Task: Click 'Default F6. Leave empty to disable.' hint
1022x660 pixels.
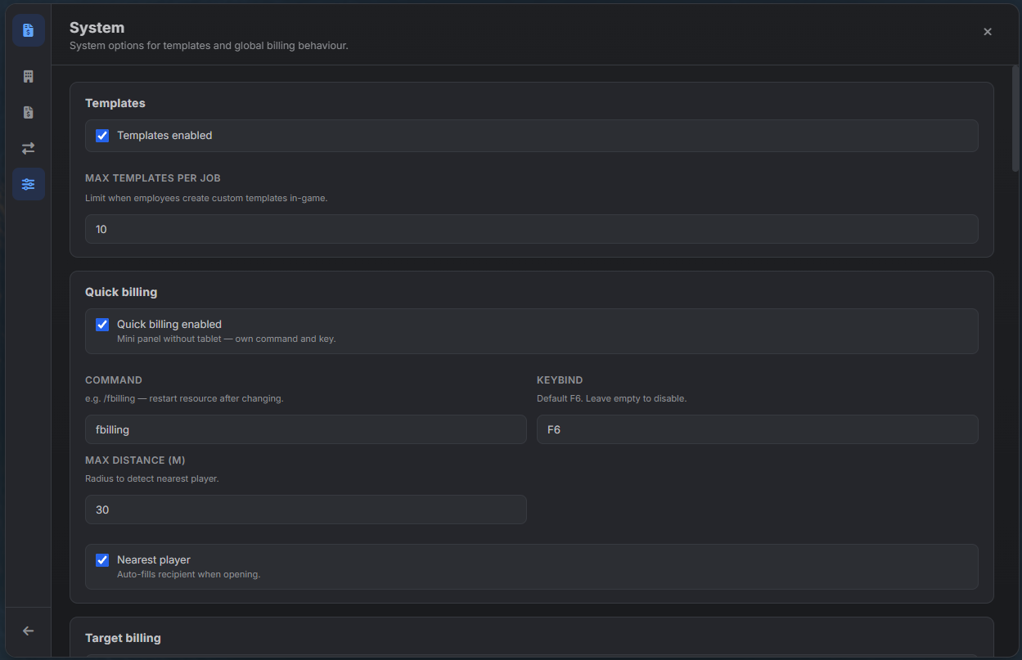Action: tap(612, 398)
